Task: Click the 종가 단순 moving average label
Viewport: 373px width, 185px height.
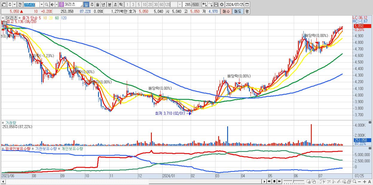Action: coord(30,18)
